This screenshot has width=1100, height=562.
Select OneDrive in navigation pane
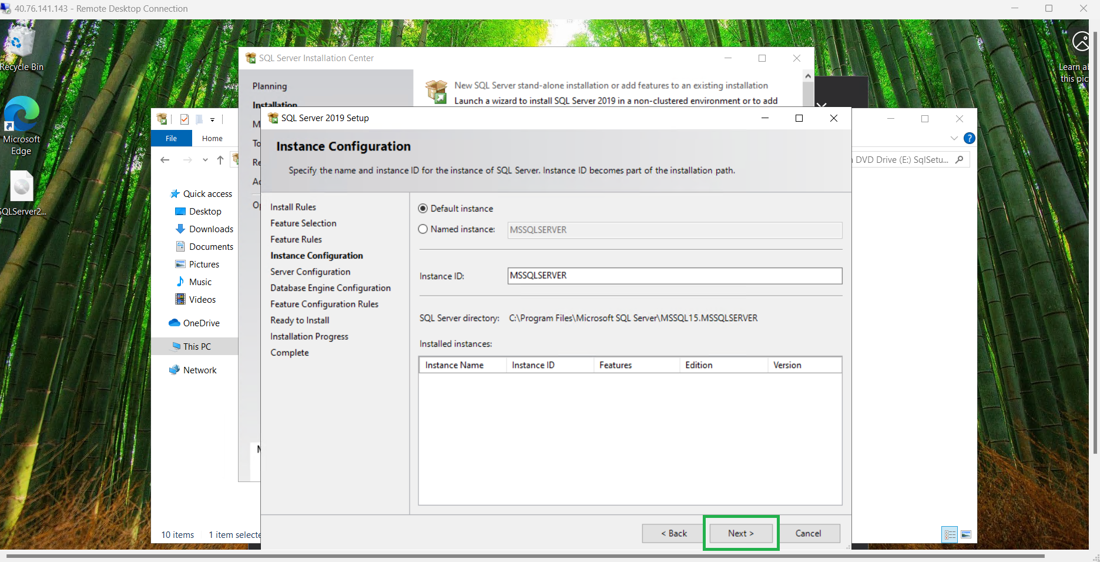(194, 323)
